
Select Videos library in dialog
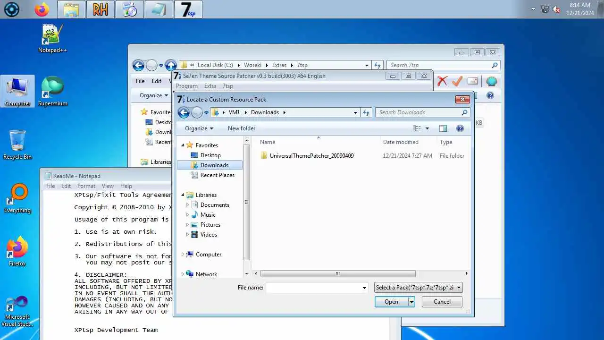click(x=209, y=235)
